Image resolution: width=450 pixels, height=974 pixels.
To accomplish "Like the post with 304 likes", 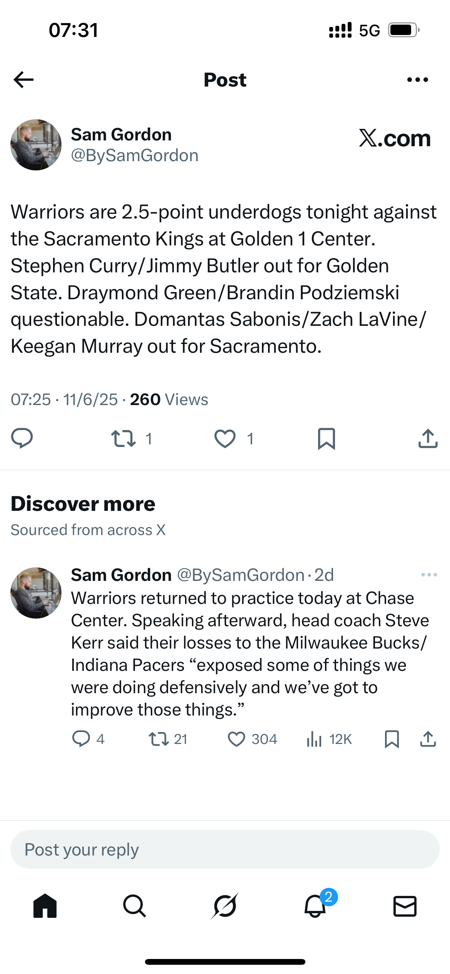I will click(x=237, y=739).
